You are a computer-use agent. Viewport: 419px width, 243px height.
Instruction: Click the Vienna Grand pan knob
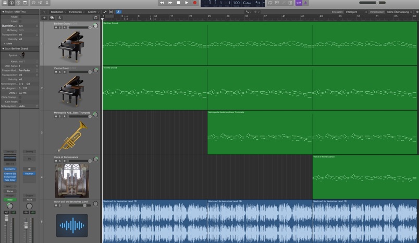point(95,70)
